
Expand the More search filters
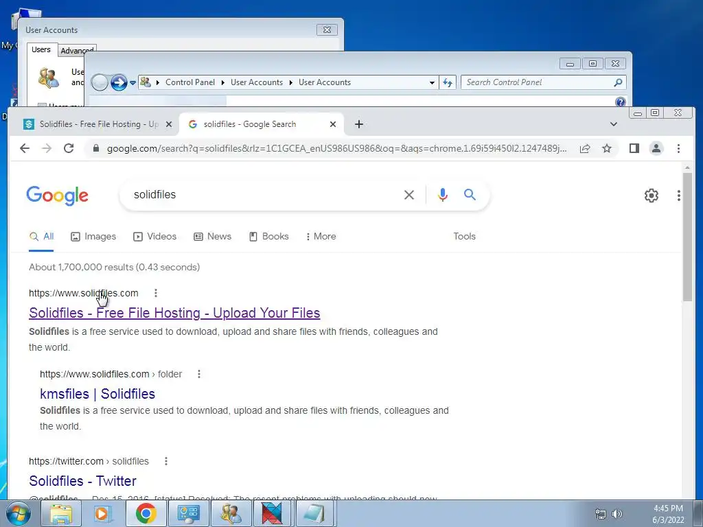point(321,236)
